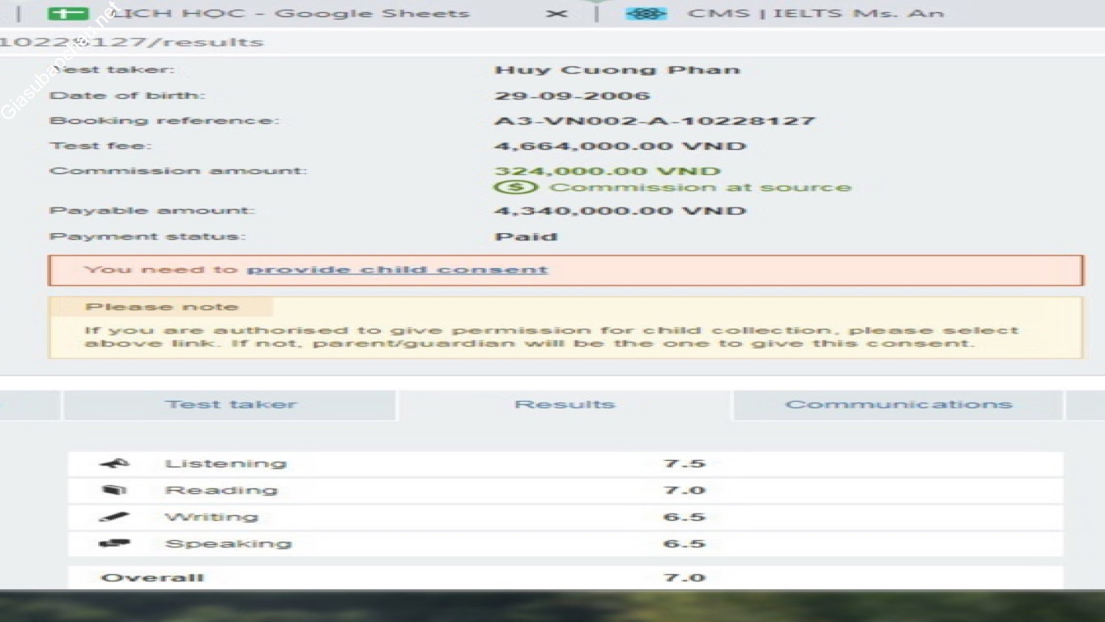Click test taker name Huy Cuong Phan
The height and width of the screenshot is (622, 1105).
tap(617, 70)
